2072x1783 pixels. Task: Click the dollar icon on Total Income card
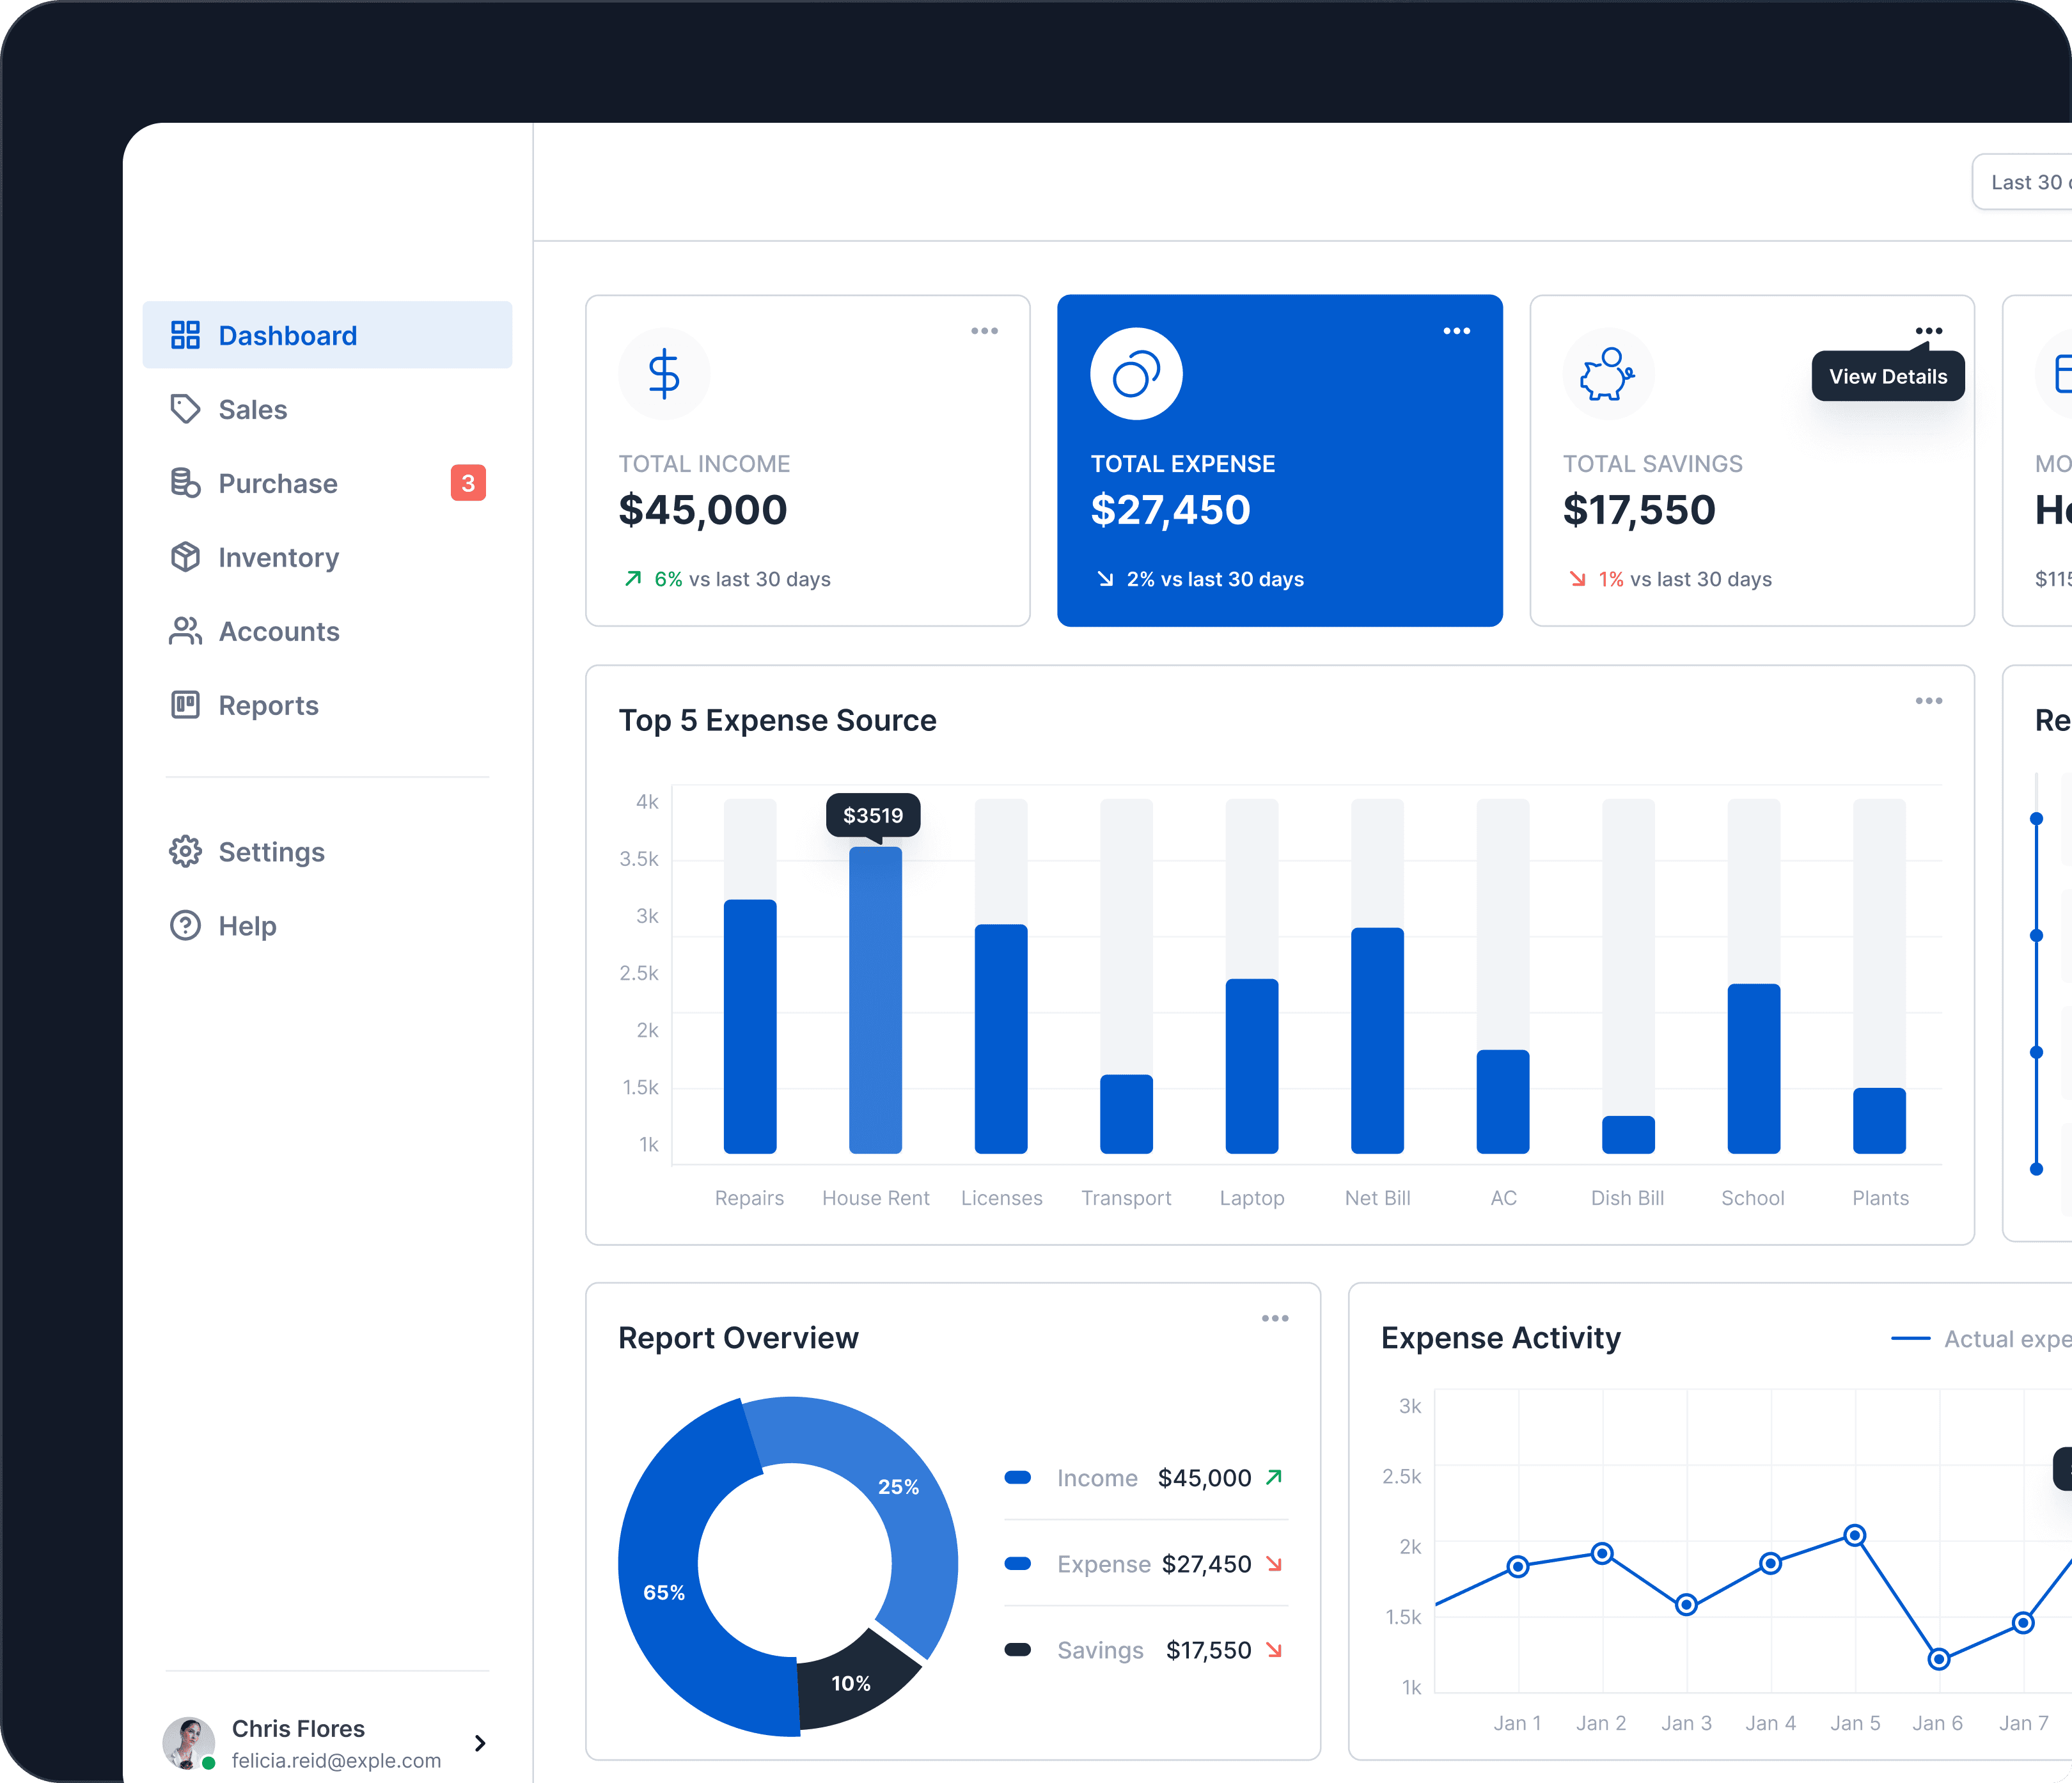click(664, 373)
